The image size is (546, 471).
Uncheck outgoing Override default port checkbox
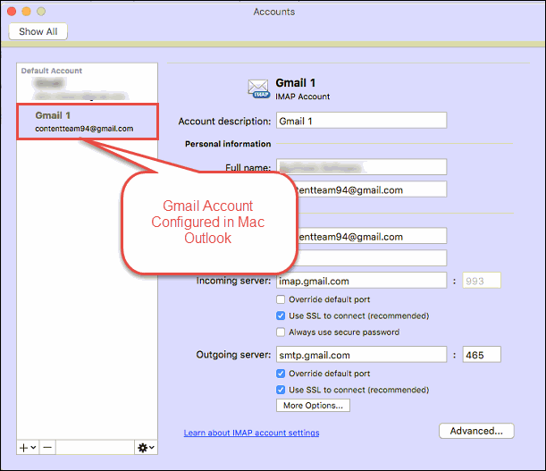(281, 374)
